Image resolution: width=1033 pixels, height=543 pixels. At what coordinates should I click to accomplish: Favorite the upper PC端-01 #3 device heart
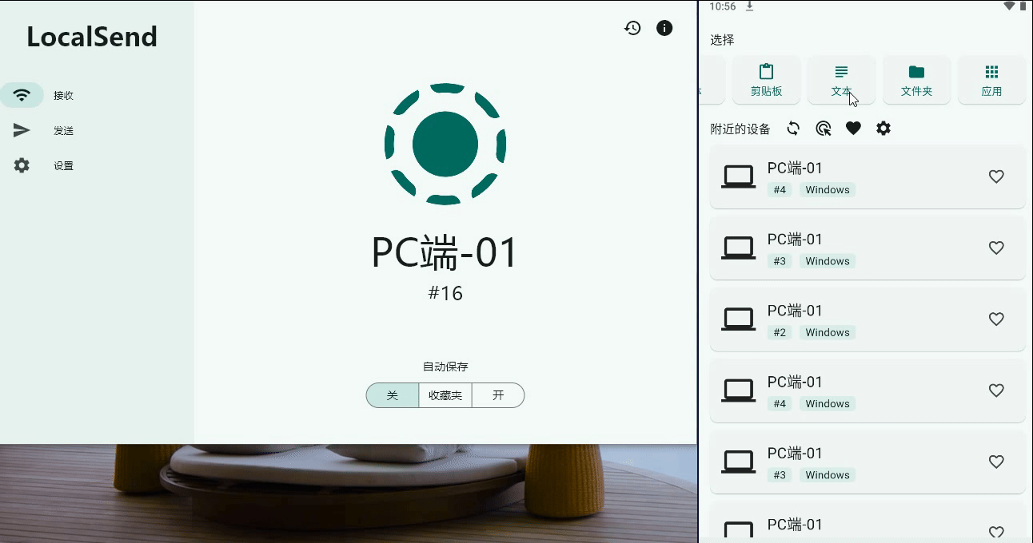[996, 248]
